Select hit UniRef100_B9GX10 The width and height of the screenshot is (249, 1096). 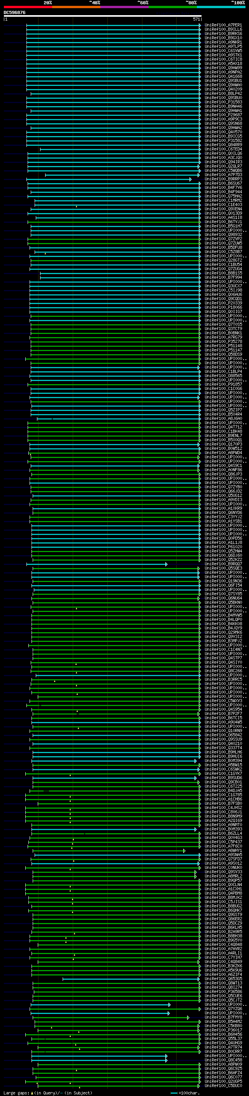point(223,38)
